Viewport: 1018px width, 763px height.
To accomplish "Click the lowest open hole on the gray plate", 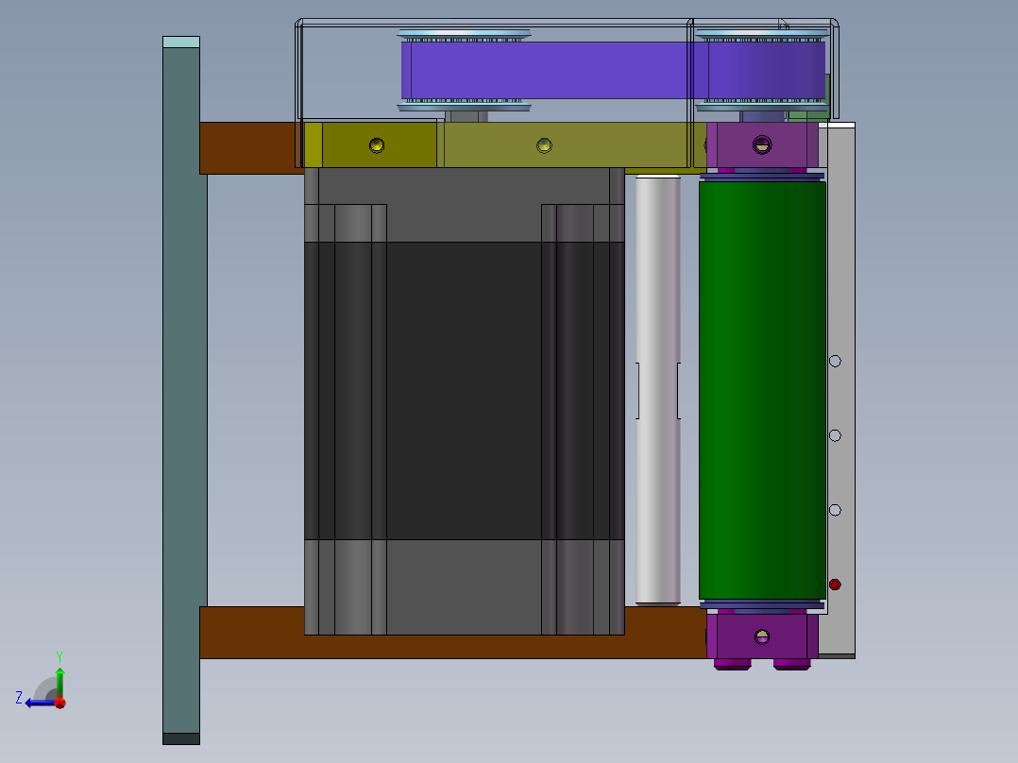I will tap(835, 511).
